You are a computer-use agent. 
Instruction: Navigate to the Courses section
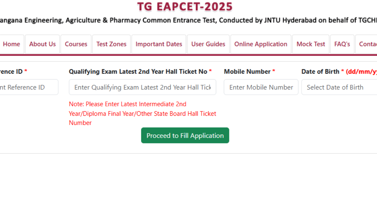76,44
